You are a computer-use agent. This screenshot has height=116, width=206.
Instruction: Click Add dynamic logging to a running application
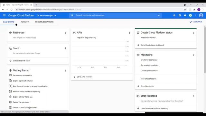pyautogui.click(x=31, y=86)
